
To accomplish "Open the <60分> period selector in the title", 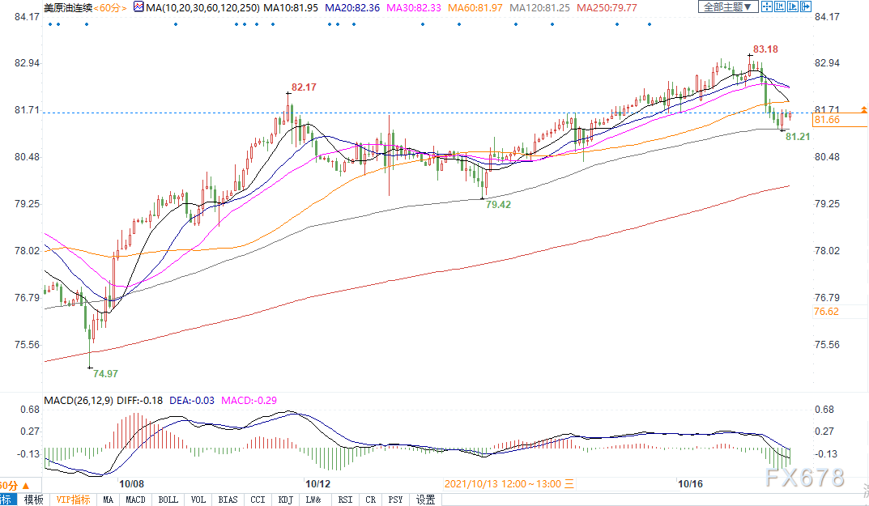I will [109, 8].
